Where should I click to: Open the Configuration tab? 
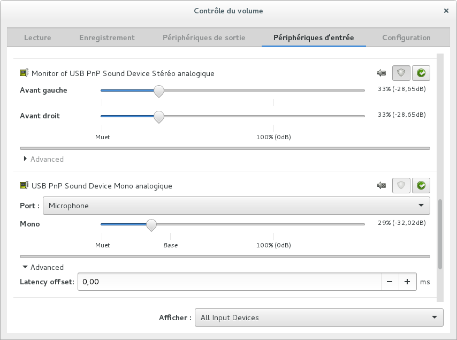tap(406, 37)
